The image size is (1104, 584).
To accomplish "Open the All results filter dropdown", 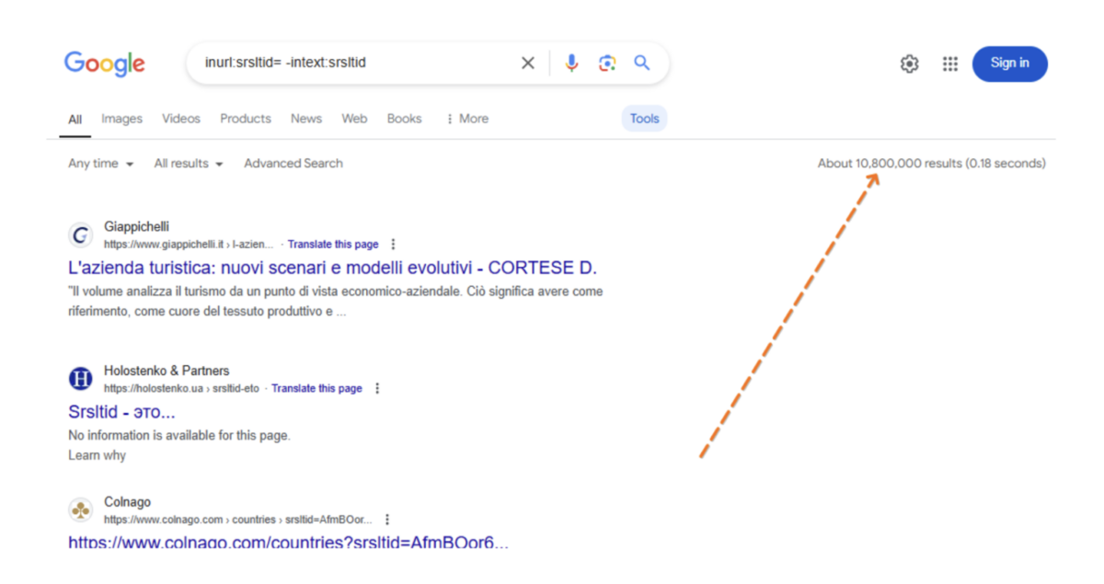I will coord(188,163).
